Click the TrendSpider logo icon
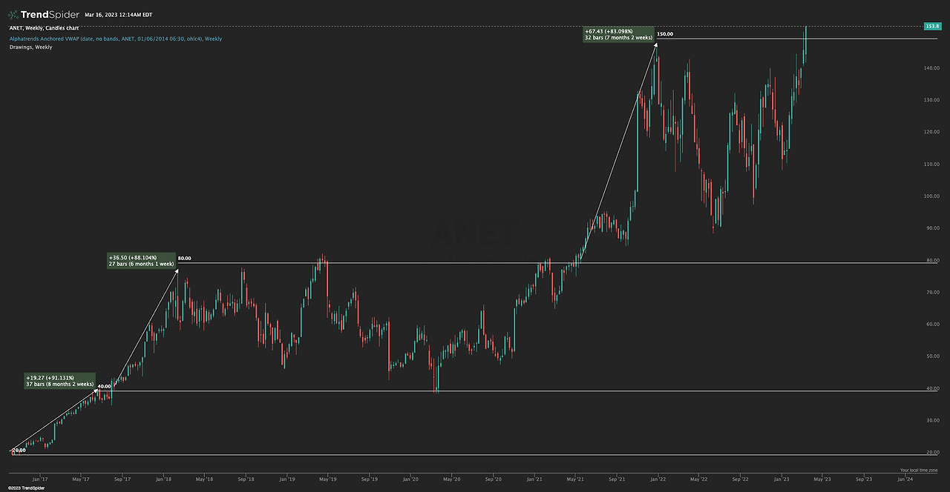The width and height of the screenshot is (950, 492). coord(13,14)
